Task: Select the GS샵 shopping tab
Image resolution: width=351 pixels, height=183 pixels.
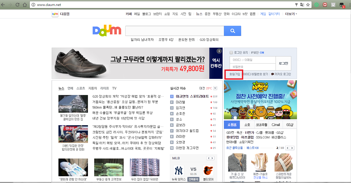Action: (290, 125)
